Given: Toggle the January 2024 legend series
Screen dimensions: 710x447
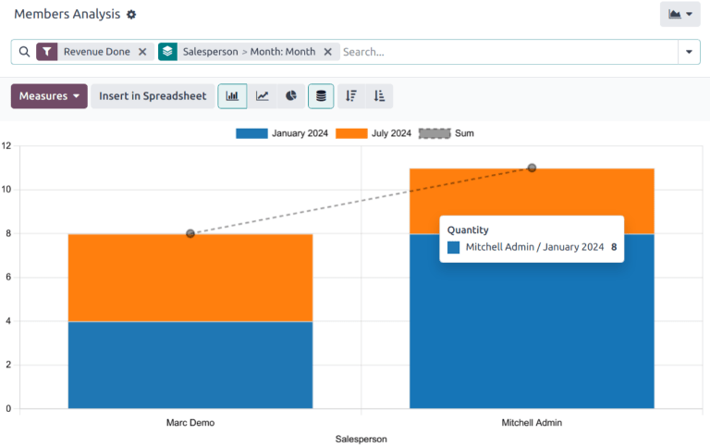Looking at the screenshot, I should pos(283,133).
